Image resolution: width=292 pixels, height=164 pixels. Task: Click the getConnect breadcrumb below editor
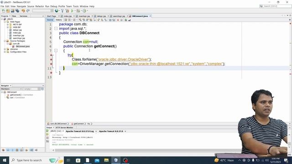tap(78, 123)
